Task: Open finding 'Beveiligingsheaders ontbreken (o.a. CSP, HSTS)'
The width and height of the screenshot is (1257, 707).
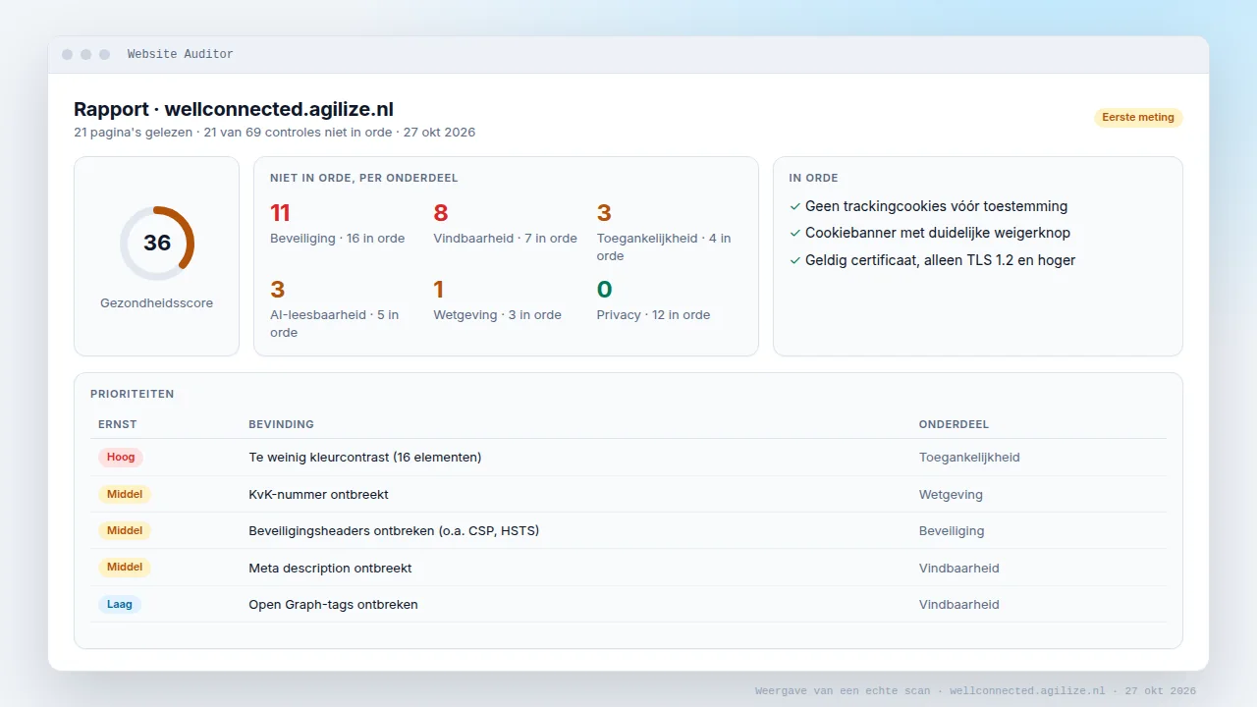Action: coord(394,530)
